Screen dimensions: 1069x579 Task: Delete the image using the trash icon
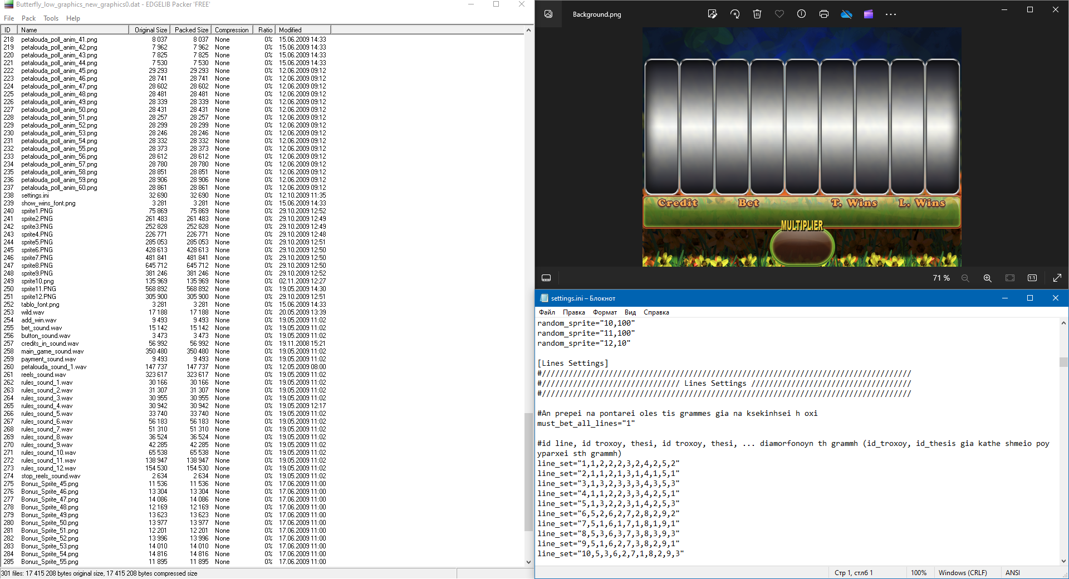(757, 14)
